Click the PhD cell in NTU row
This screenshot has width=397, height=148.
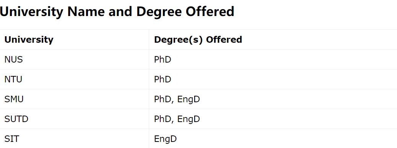point(273,79)
